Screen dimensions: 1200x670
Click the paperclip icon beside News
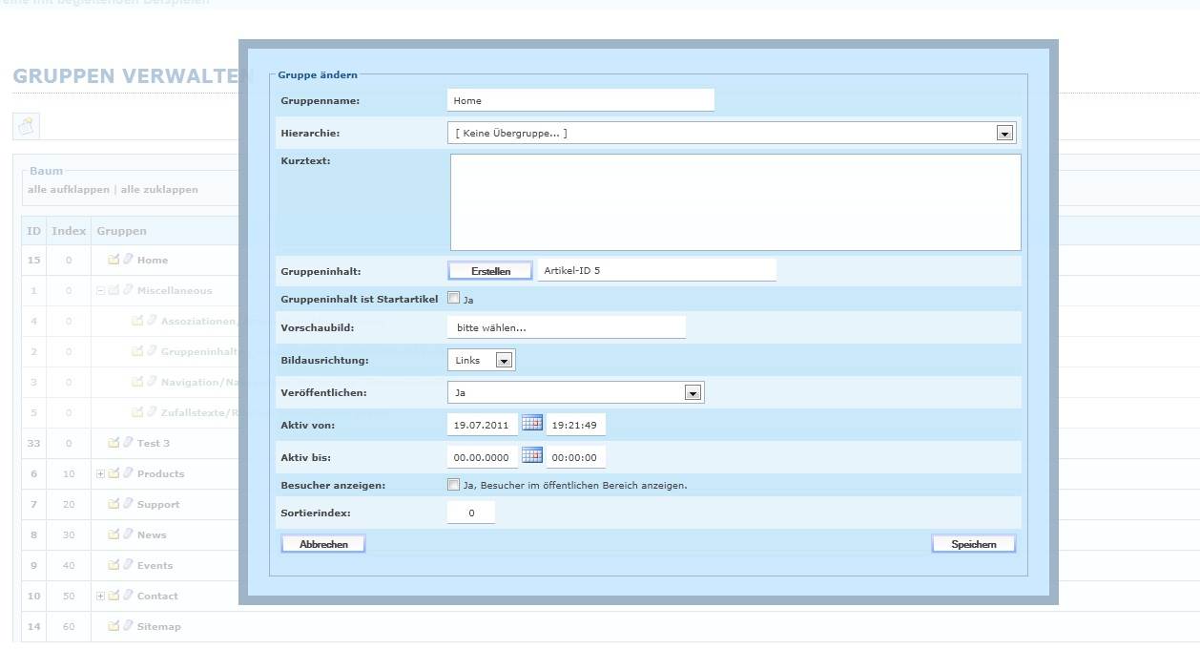tap(127, 534)
